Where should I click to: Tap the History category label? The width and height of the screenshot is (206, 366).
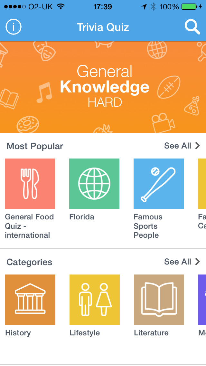pos(18,333)
